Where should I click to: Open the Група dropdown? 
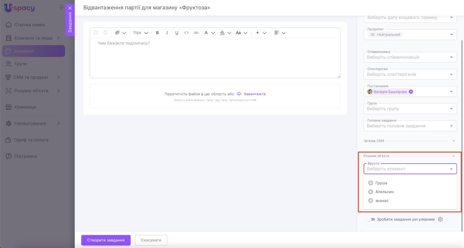coord(410,109)
